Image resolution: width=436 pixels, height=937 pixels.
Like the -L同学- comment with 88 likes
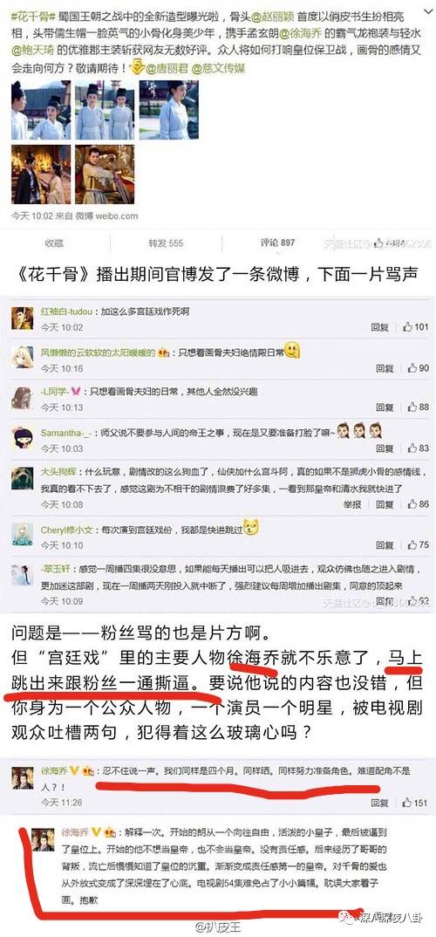[x=418, y=407]
